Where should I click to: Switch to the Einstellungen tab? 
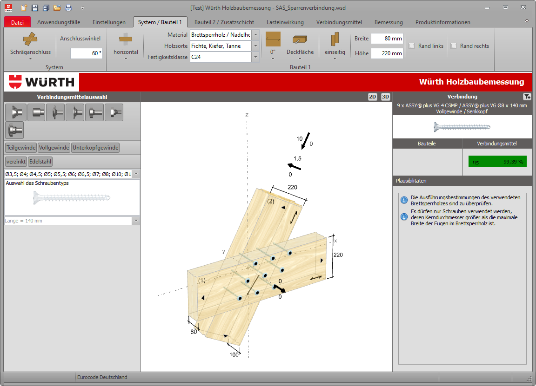tap(109, 22)
